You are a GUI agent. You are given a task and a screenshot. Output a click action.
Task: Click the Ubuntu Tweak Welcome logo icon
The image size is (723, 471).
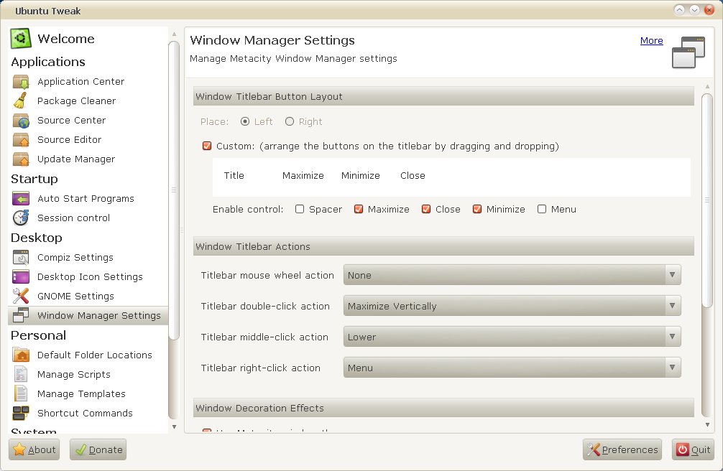21,39
